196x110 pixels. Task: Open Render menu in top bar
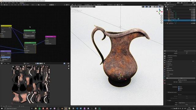coord(9,3)
